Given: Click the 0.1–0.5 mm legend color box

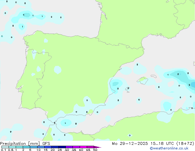Looking at the screenshot, I should pos(5,147).
